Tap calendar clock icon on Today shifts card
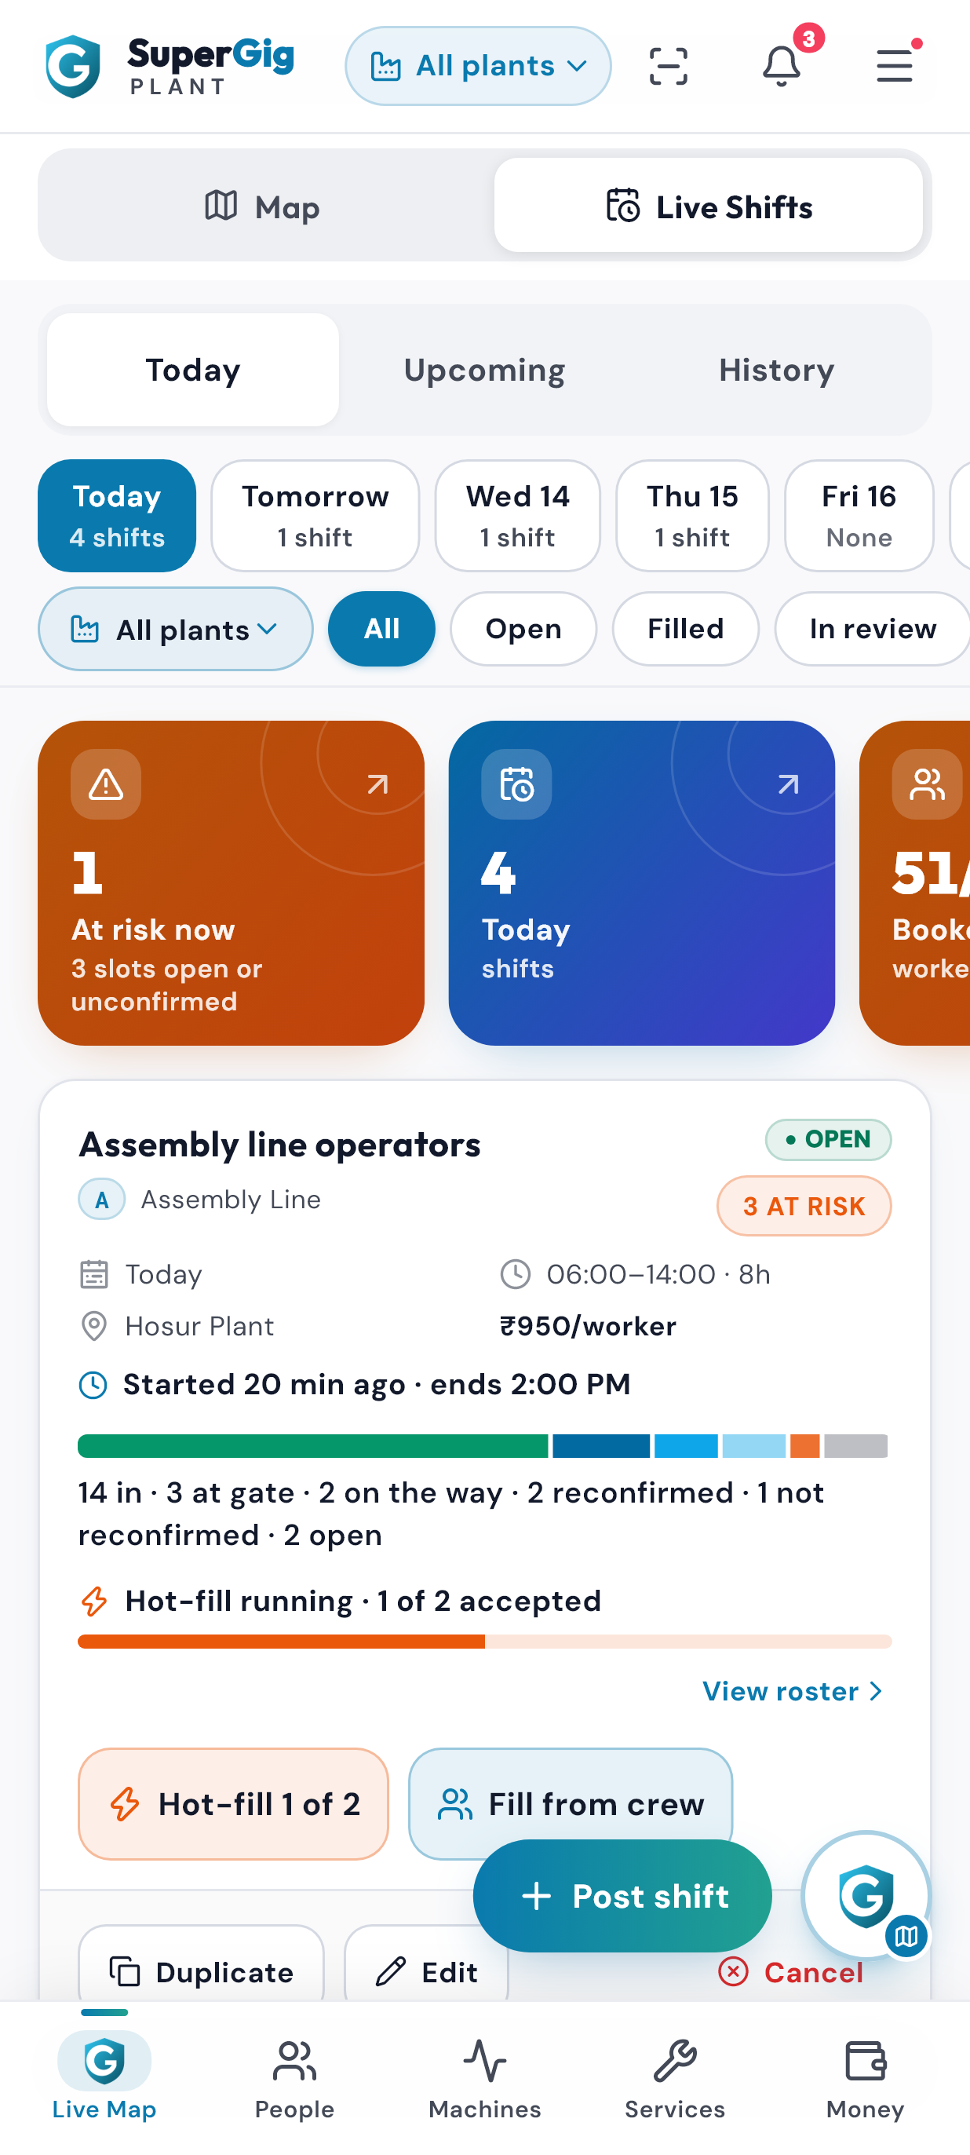 (x=516, y=783)
